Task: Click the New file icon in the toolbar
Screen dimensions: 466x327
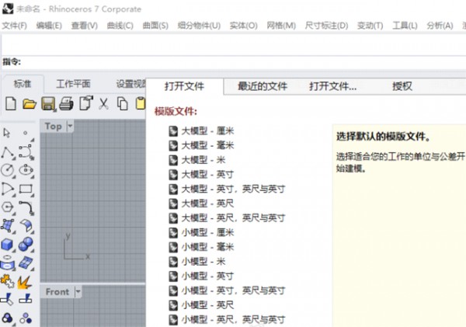Action: (11, 104)
